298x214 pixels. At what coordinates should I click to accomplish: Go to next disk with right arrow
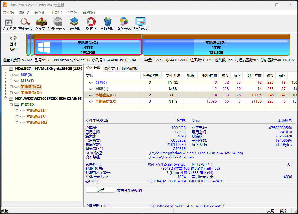(16, 38)
